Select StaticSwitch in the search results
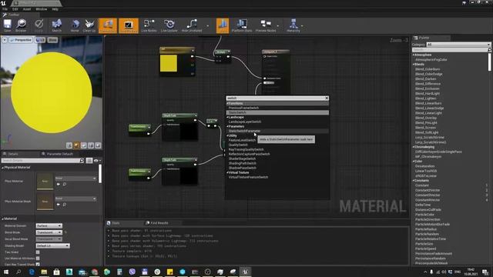Screen dimensions: 493x277 coord(277,112)
